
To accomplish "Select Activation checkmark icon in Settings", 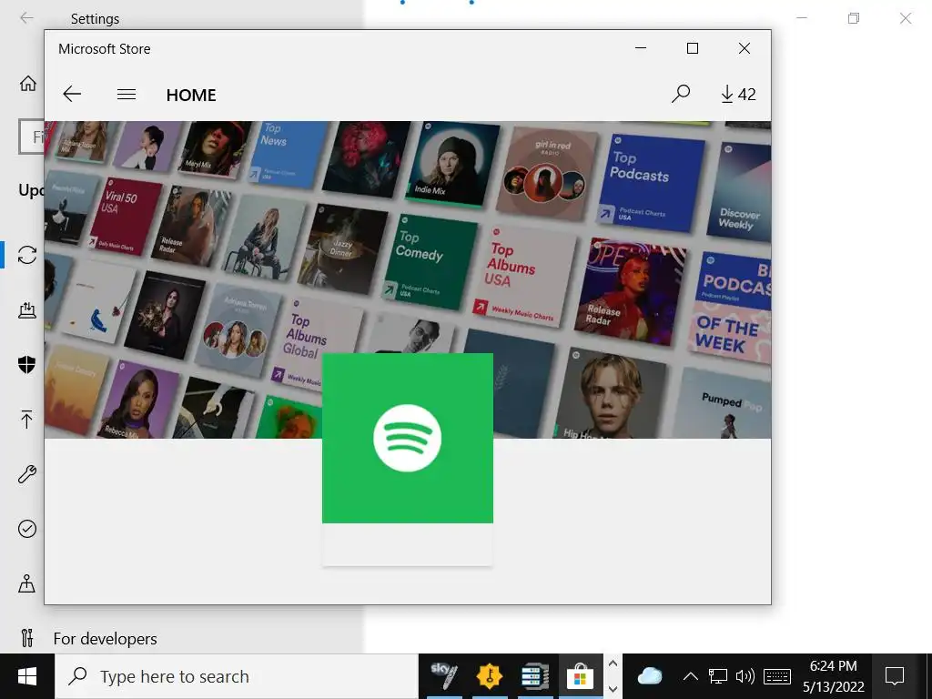I will [x=27, y=529].
